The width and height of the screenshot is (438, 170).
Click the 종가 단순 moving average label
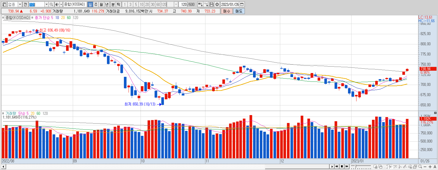42,18
